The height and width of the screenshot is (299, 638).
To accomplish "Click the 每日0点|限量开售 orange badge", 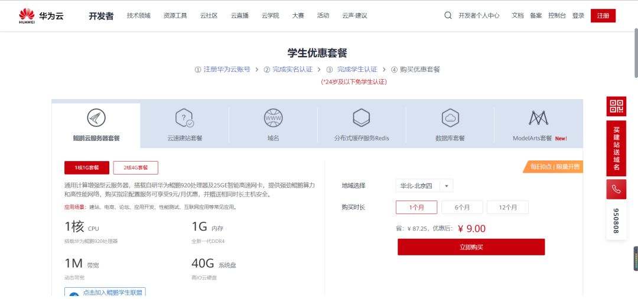I will (x=554, y=166).
